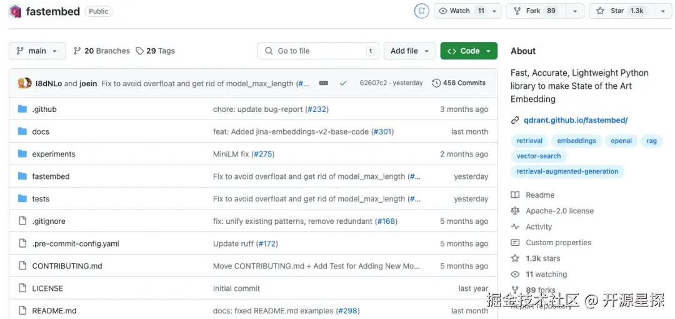Open the Star lists dropdown arrow
The image size is (675, 319).
(663, 11)
